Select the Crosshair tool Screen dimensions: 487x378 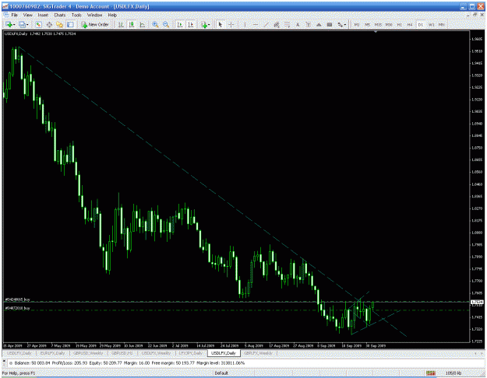[x=231, y=24]
